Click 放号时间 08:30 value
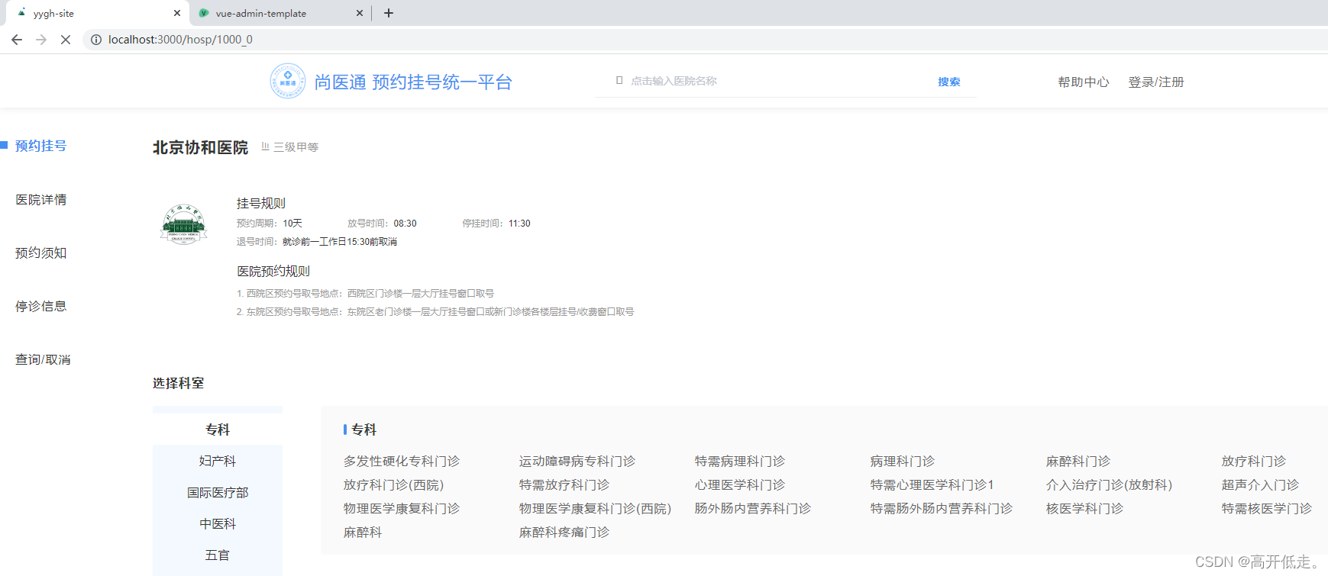Viewport: 1328px width, 576px height. coord(405,224)
